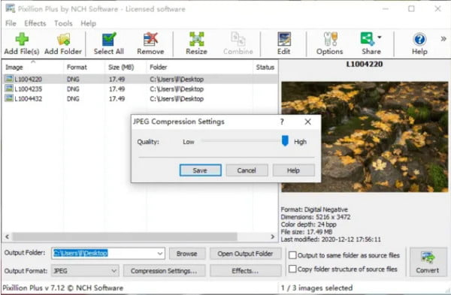Click the '1 / 3 images selected' status text
This screenshot has height=295, width=451.
[x=316, y=287]
